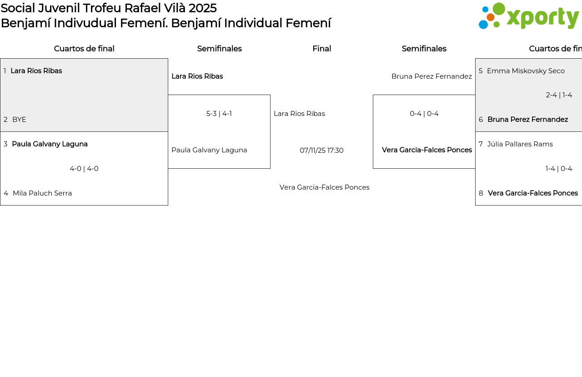Viewport: 582px width, 377px height.
Task: Select Paula Galvany Laguna in the semifinal
Action: click(209, 150)
